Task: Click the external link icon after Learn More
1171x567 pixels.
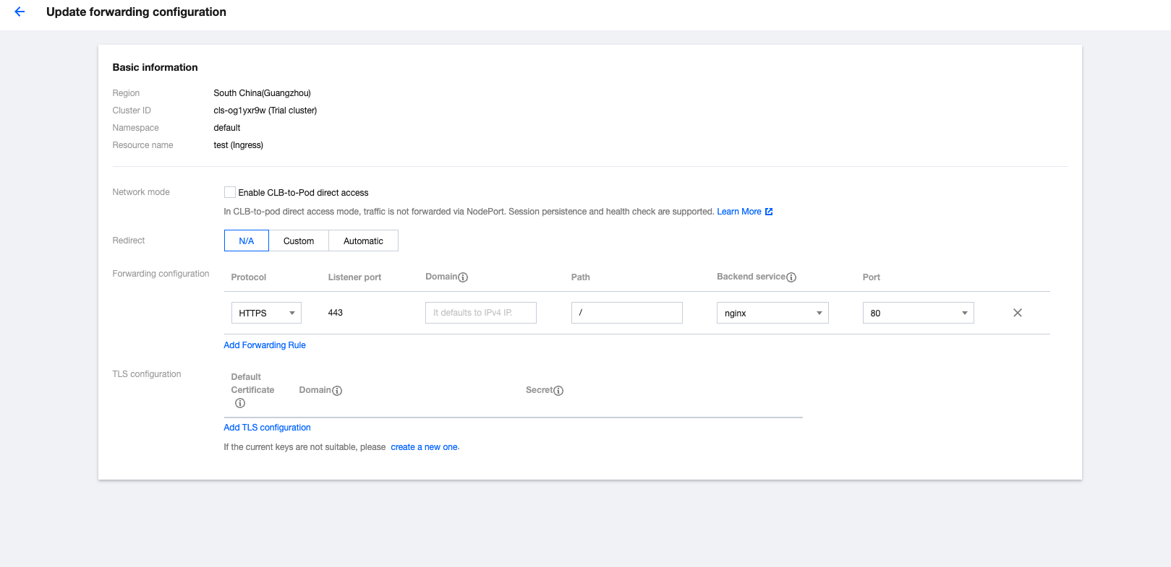Action: [x=769, y=212]
